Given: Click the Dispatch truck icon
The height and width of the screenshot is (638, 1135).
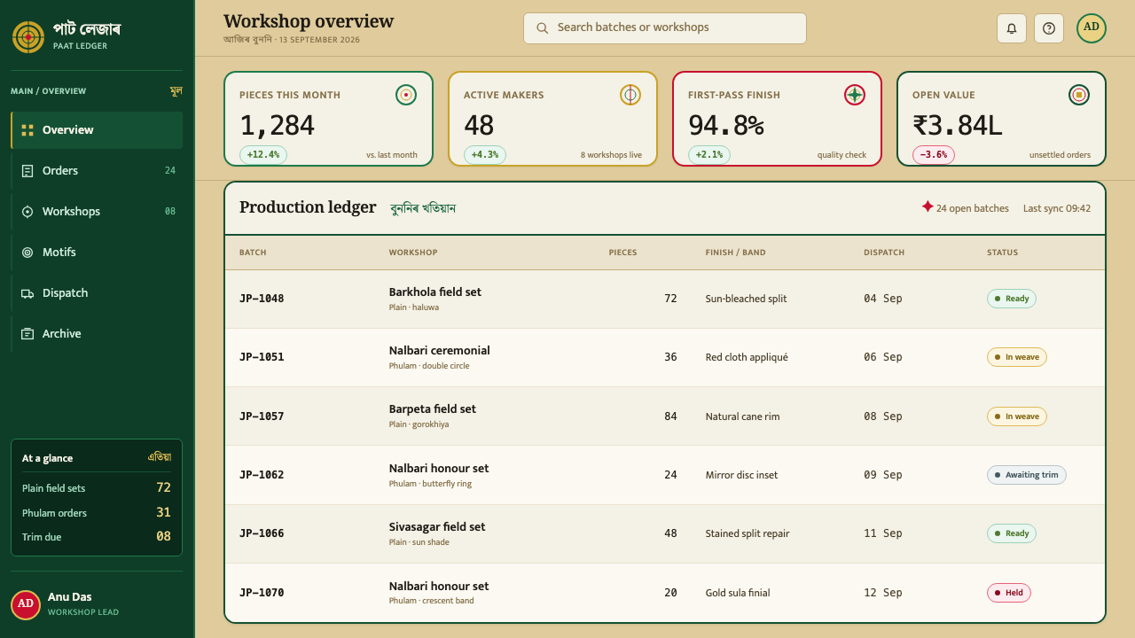Looking at the screenshot, I should coord(27,293).
